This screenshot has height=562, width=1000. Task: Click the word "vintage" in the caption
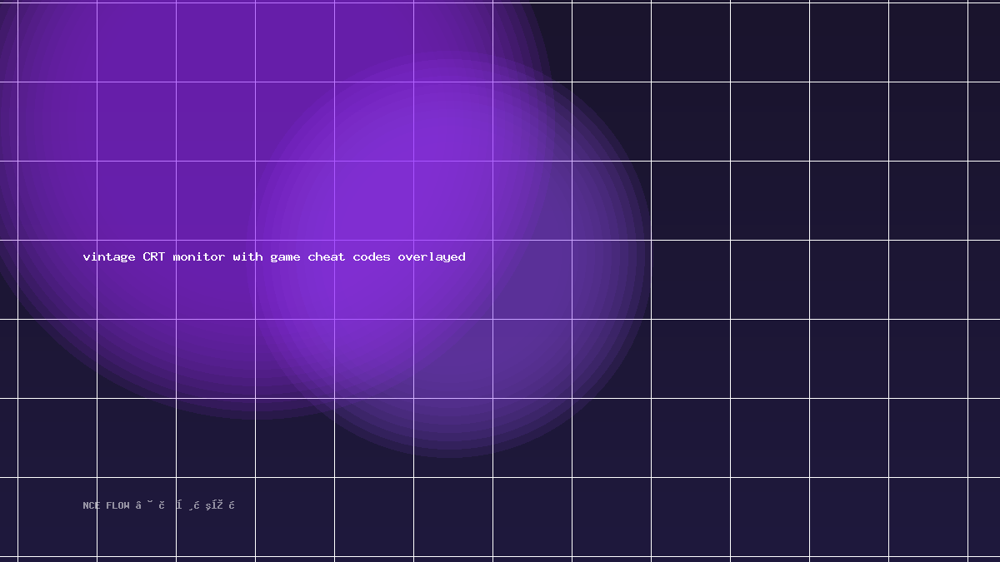109,256
